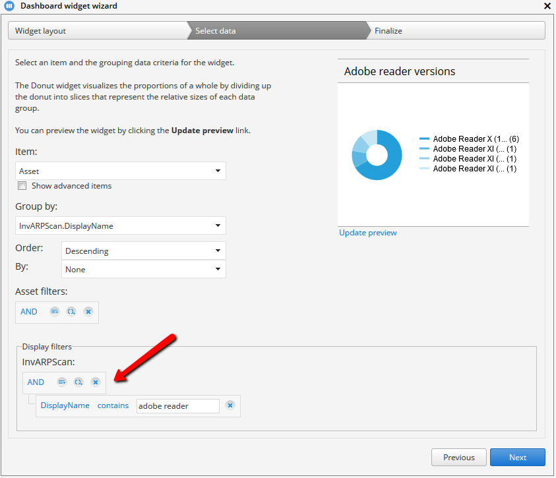Open the By dropdown showing None
Image resolution: width=556 pixels, height=478 pixels.
tap(144, 269)
